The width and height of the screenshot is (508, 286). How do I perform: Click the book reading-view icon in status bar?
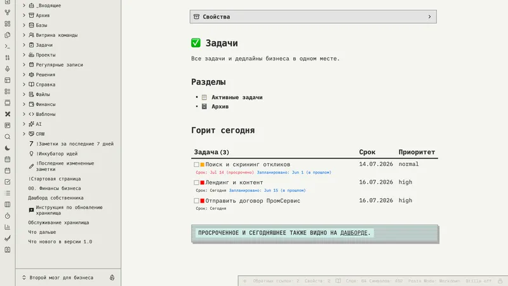pyautogui.click(x=338, y=281)
